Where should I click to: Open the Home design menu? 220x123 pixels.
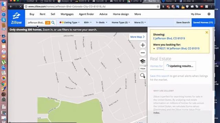pyautogui.click(x=121, y=14)
